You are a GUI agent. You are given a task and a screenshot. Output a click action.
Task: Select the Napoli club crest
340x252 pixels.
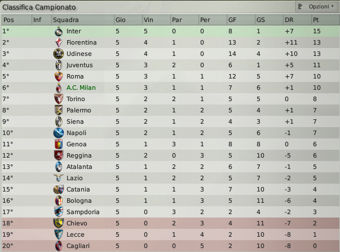point(59,133)
